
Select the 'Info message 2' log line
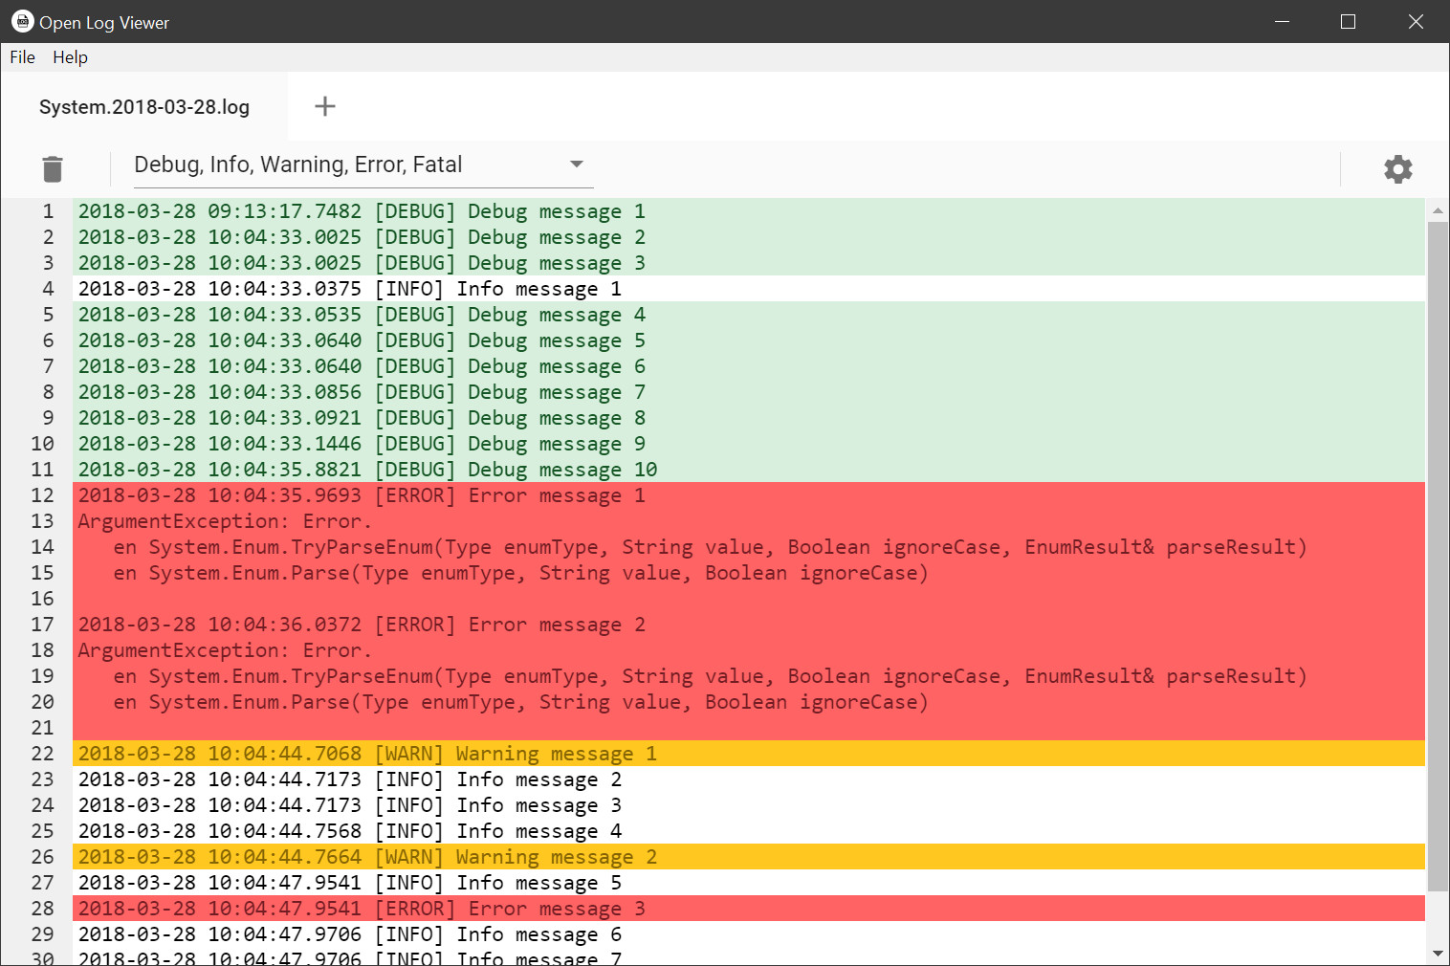point(749,779)
